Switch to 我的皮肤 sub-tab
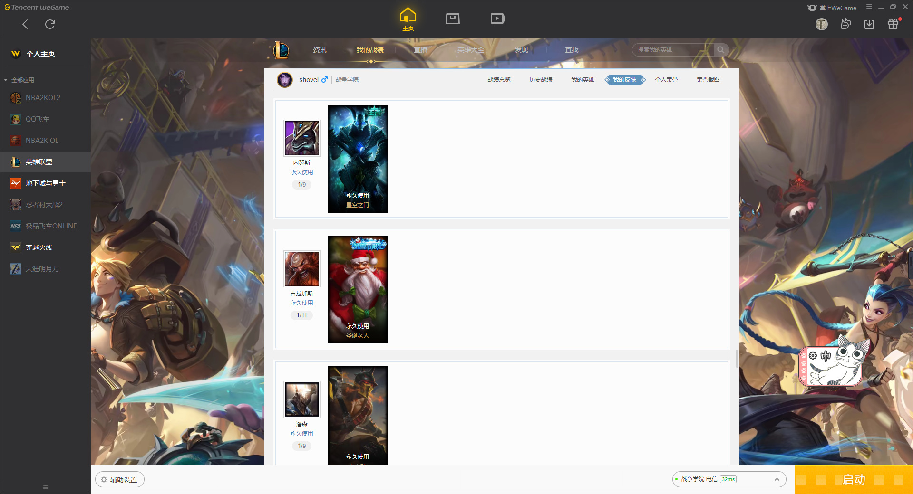The height and width of the screenshot is (494, 913). pyautogui.click(x=625, y=80)
